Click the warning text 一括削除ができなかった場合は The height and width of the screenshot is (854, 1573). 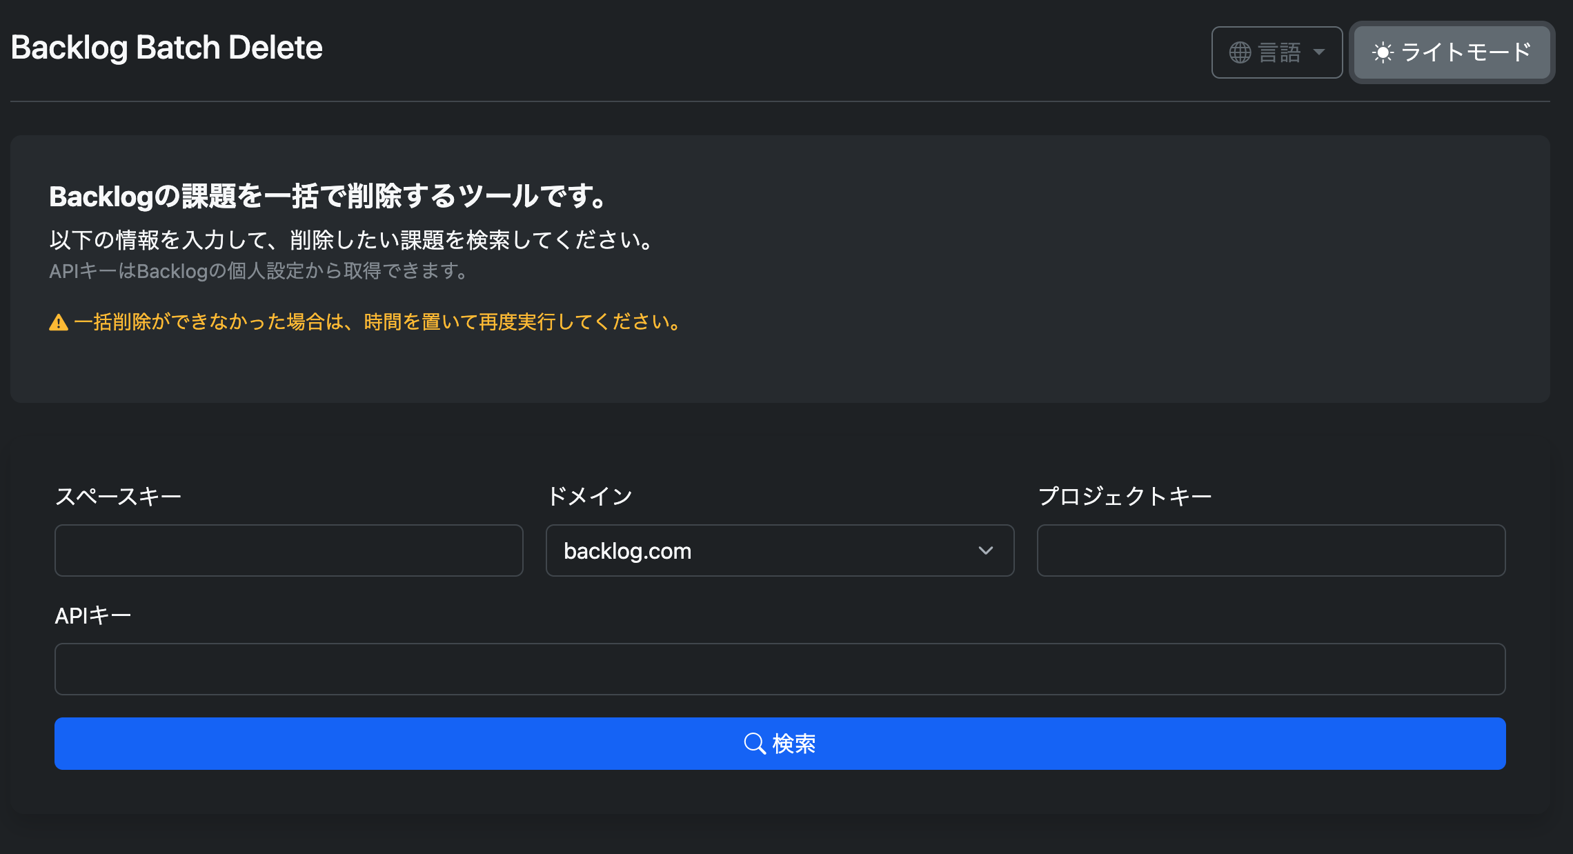(x=210, y=322)
